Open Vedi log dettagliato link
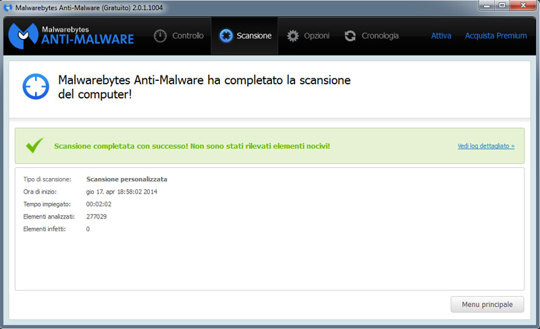The height and width of the screenshot is (329, 540). tap(486, 146)
